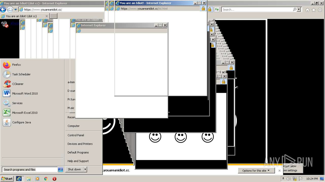Click main IE address bar URL
The image size is (325, 182).
(x=43, y=10)
